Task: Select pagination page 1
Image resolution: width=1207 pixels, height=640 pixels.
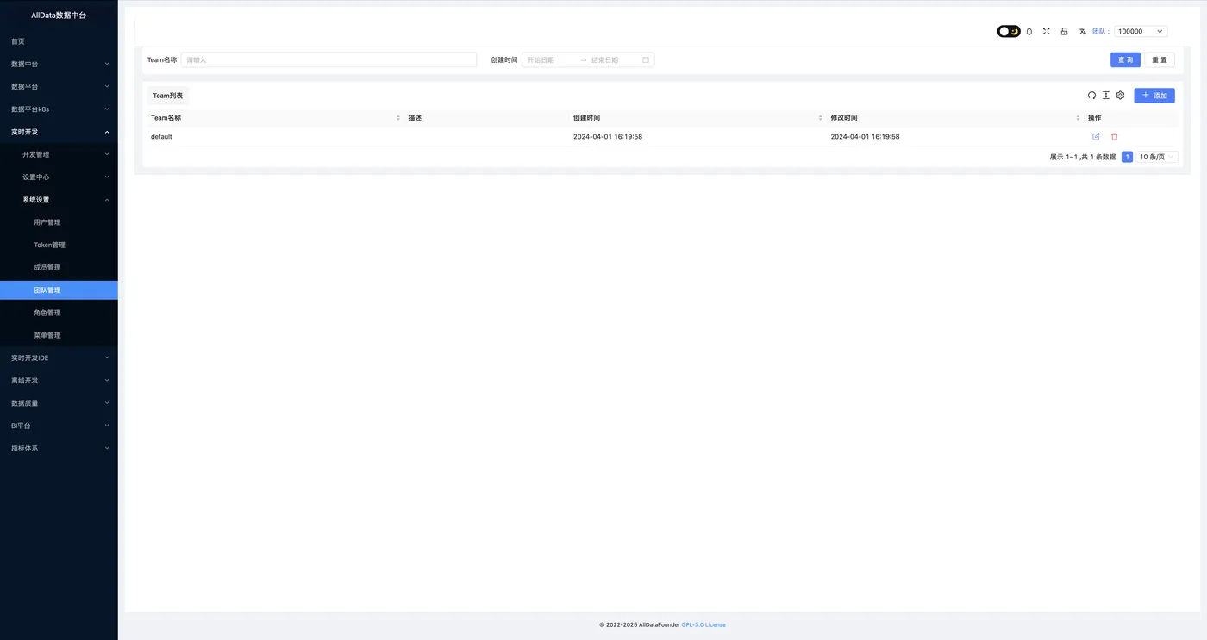Action: [x=1127, y=157]
